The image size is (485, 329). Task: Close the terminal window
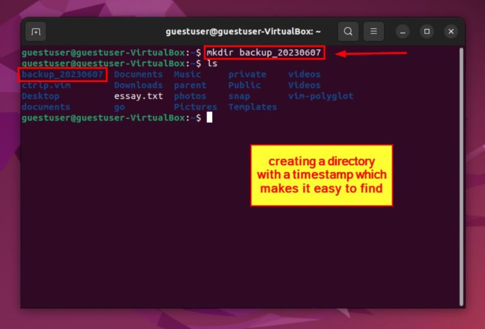[x=450, y=31]
